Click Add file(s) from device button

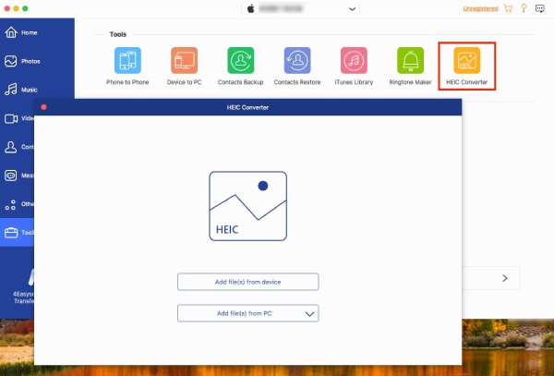[x=248, y=282]
